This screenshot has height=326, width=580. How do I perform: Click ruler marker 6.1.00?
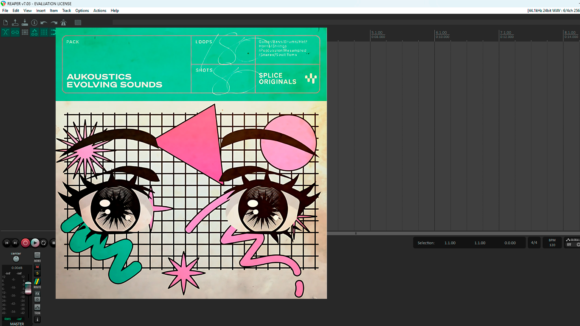coord(441,33)
